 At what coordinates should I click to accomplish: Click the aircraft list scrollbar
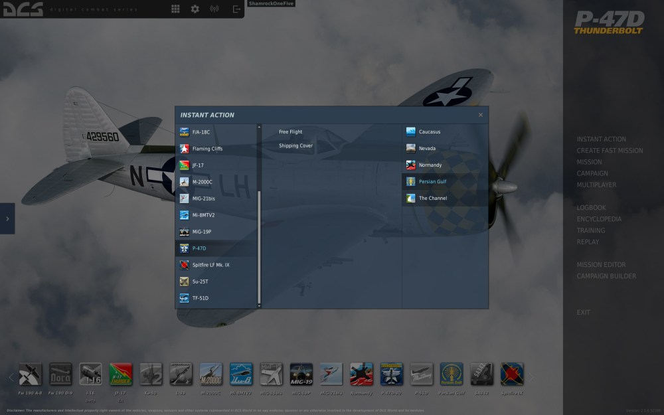(259, 246)
